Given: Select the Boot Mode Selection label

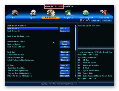Looking at the screenshot, I should [16, 68].
